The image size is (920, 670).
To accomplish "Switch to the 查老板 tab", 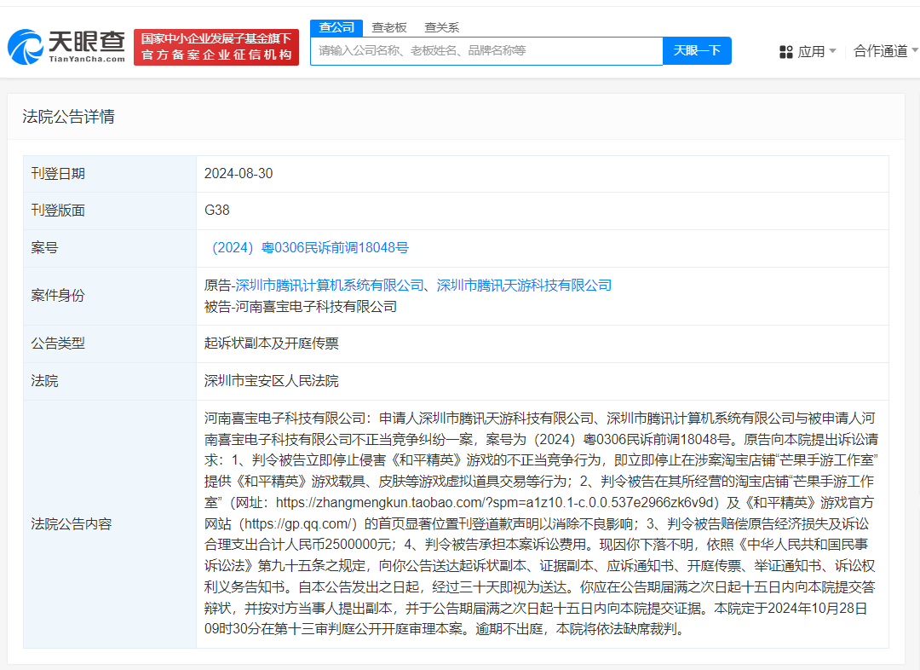I will pos(388,27).
